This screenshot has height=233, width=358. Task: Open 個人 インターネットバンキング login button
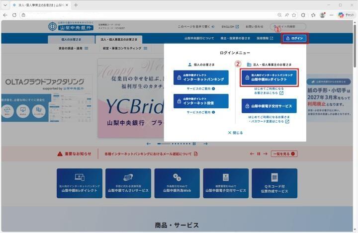point(201,78)
